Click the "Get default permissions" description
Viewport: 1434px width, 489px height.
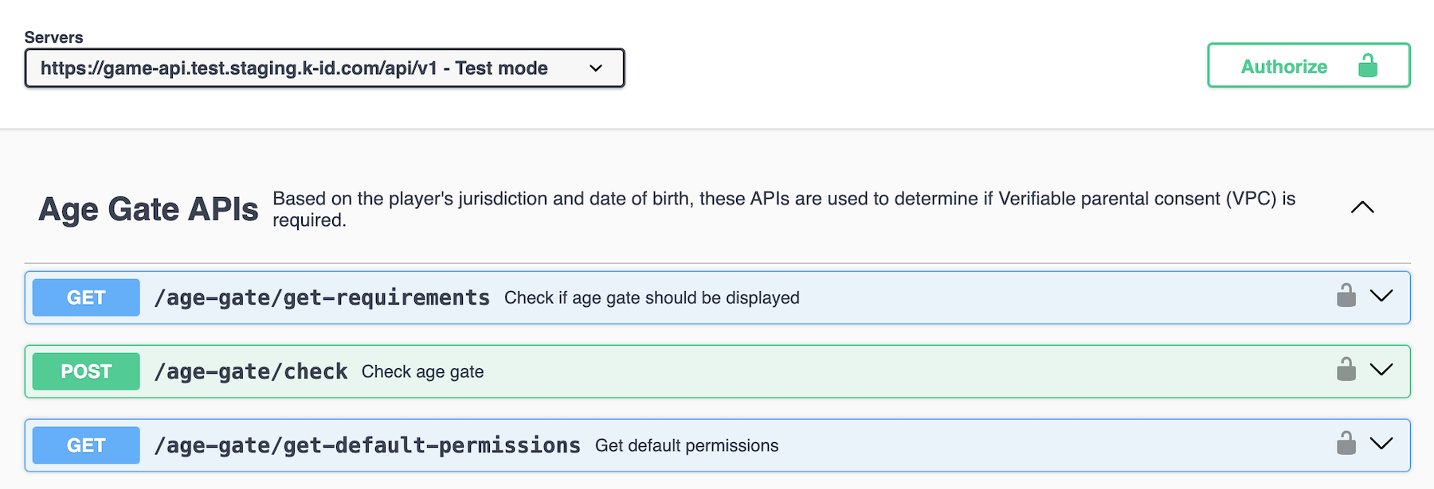click(687, 446)
